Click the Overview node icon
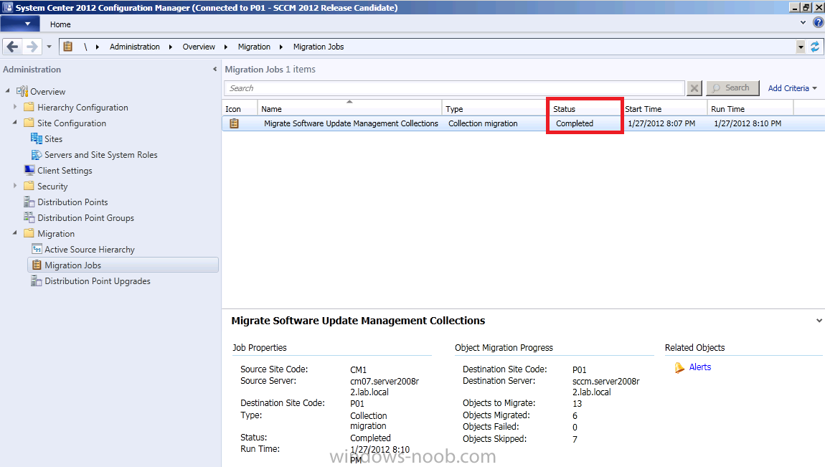The width and height of the screenshot is (825, 467). [22, 92]
